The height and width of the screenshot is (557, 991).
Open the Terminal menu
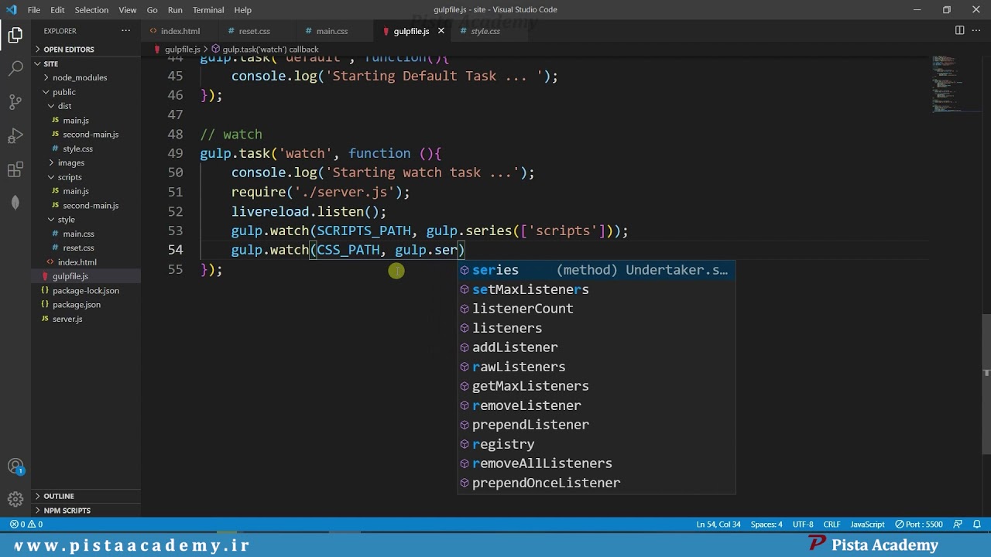[x=208, y=10]
